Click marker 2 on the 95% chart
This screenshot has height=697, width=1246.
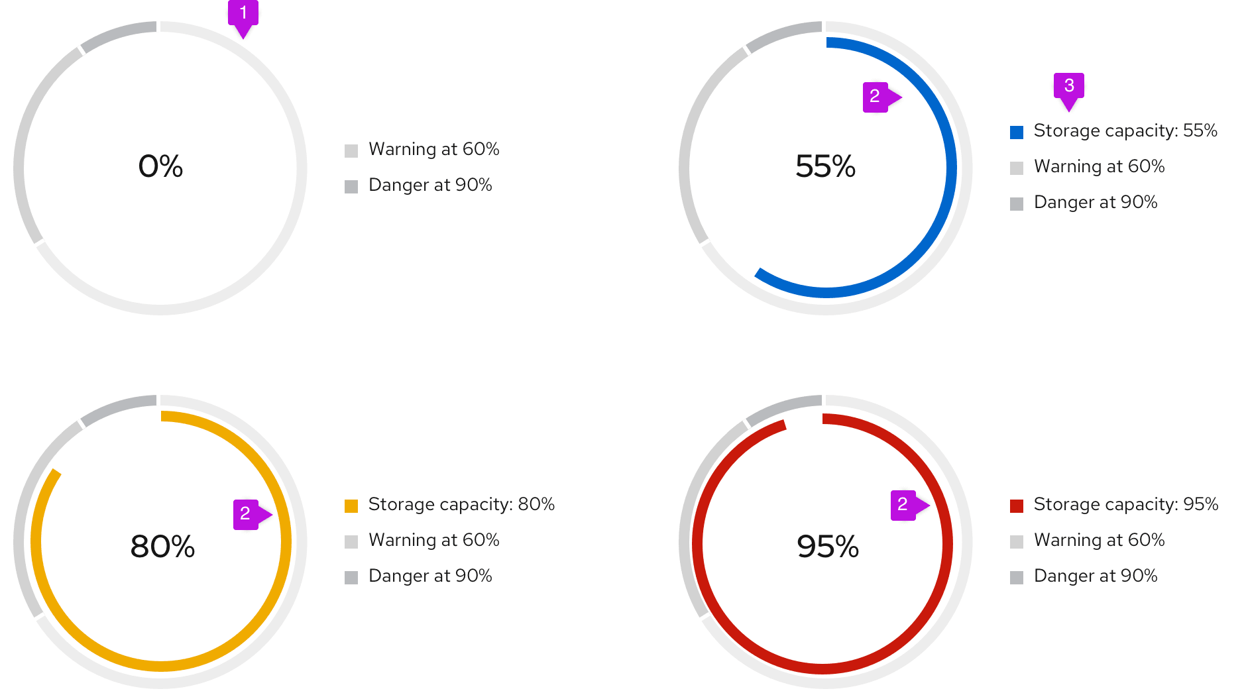coord(903,505)
